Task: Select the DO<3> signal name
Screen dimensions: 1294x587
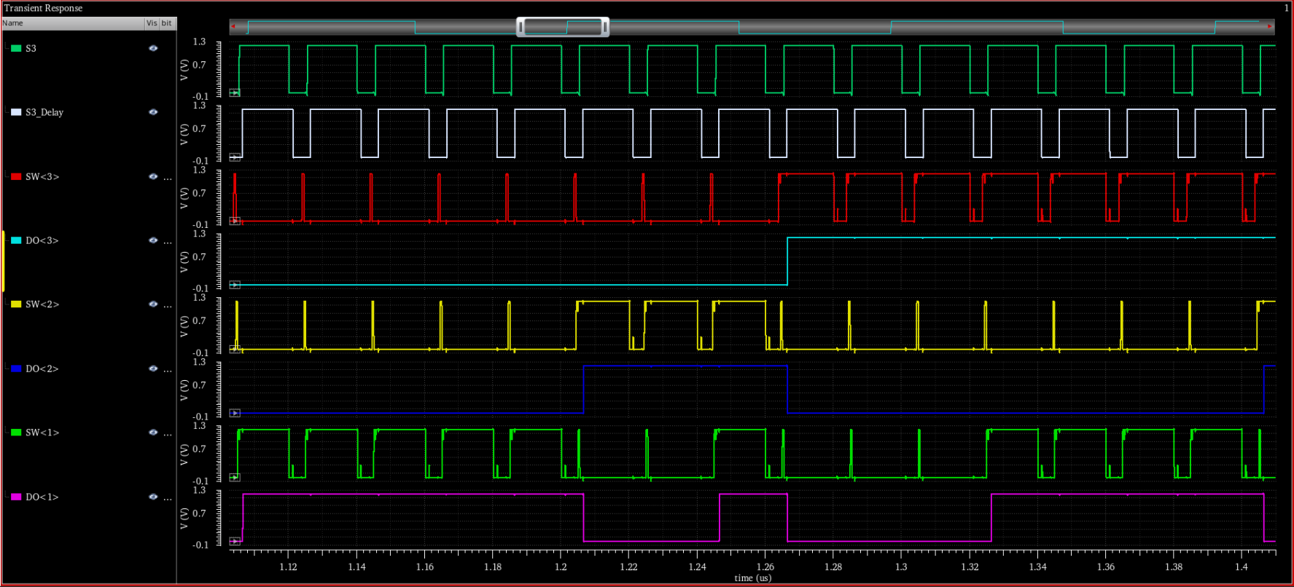Action: click(42, 240)
